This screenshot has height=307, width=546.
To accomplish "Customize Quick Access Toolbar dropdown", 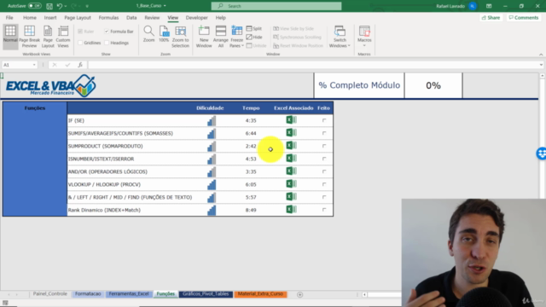I will coord(87,6).
